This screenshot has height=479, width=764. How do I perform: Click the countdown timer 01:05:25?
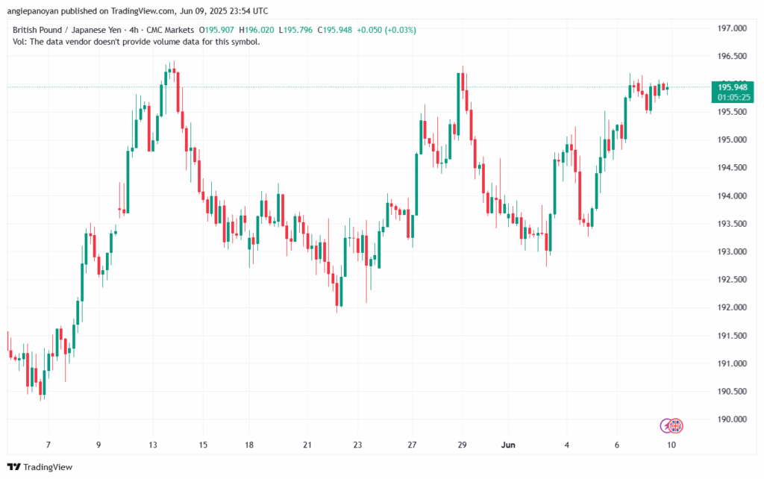(x=733, y=97)
